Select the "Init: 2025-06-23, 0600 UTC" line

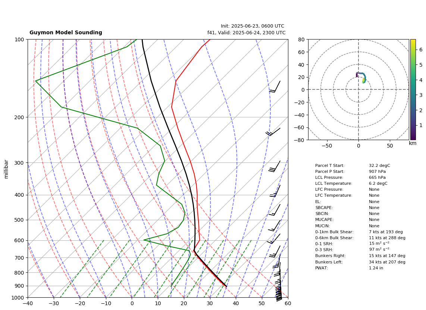click(253, 26)
